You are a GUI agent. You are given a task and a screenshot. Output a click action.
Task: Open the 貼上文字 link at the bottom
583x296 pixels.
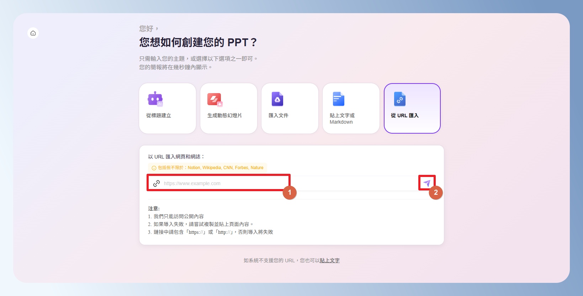(329, 260)
